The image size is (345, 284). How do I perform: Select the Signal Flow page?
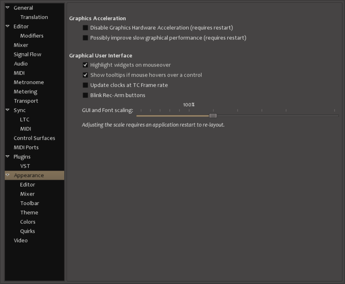[27, 54]
